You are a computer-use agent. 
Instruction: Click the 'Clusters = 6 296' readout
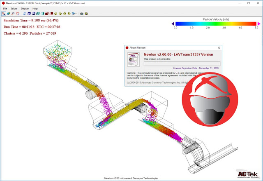point(16,33)
